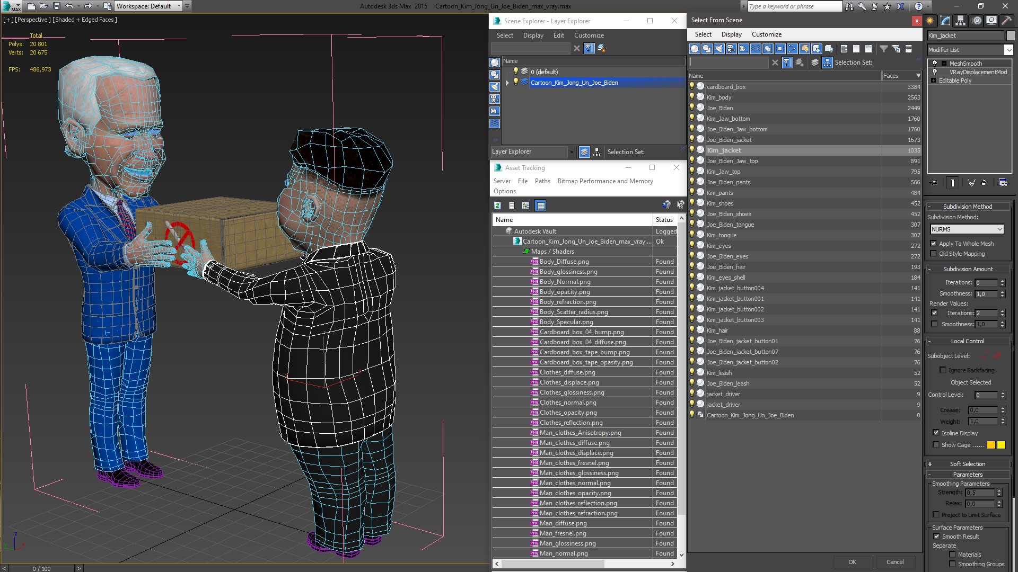Click Table View icon in Asset Tracking

(x=540, y=205)
